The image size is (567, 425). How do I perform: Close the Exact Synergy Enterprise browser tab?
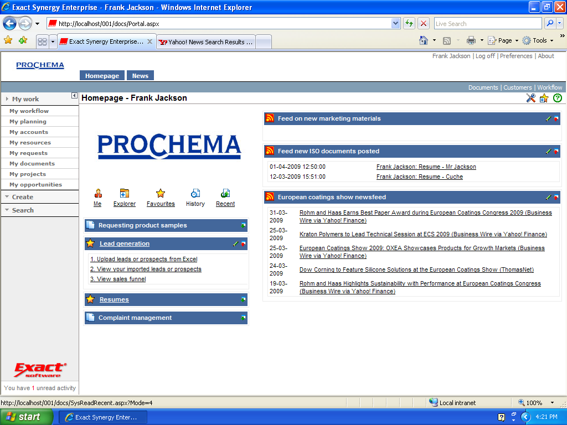tap(150, 42)
